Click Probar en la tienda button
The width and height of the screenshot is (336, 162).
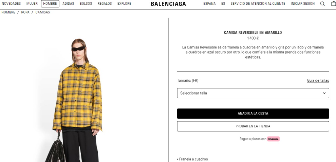[x=253, y=126]
